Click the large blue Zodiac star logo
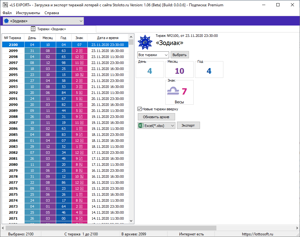 click(x=146, y=42)
